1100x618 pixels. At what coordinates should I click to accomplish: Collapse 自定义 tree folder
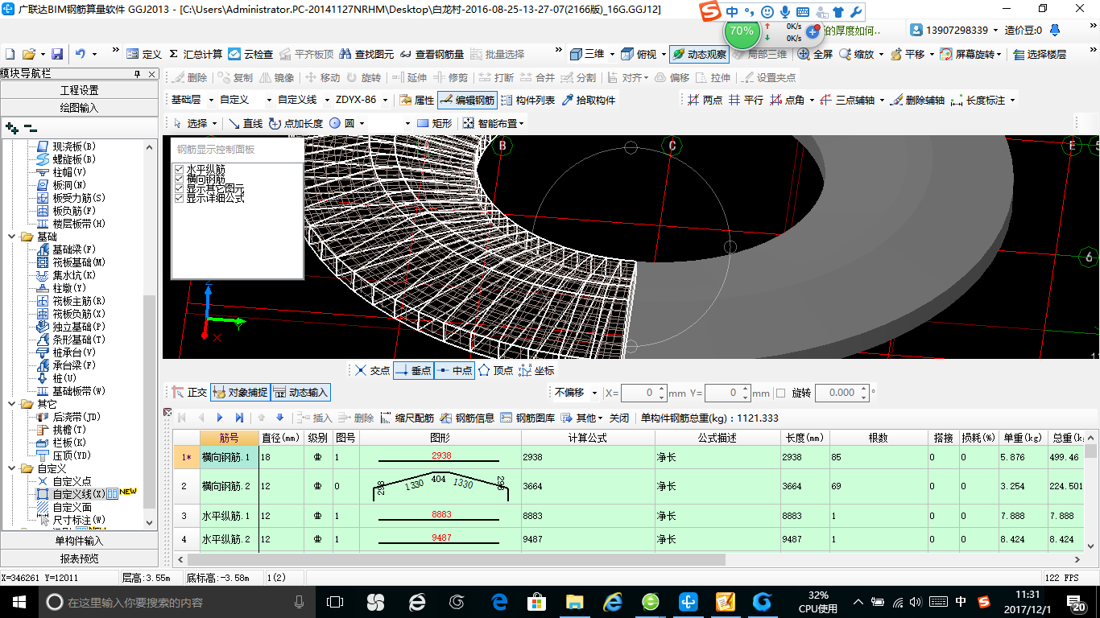(13, 468)
